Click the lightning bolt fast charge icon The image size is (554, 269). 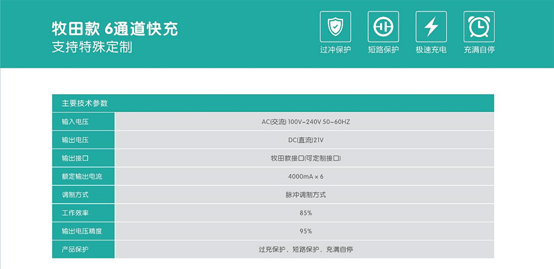click(x=431, y=27)
